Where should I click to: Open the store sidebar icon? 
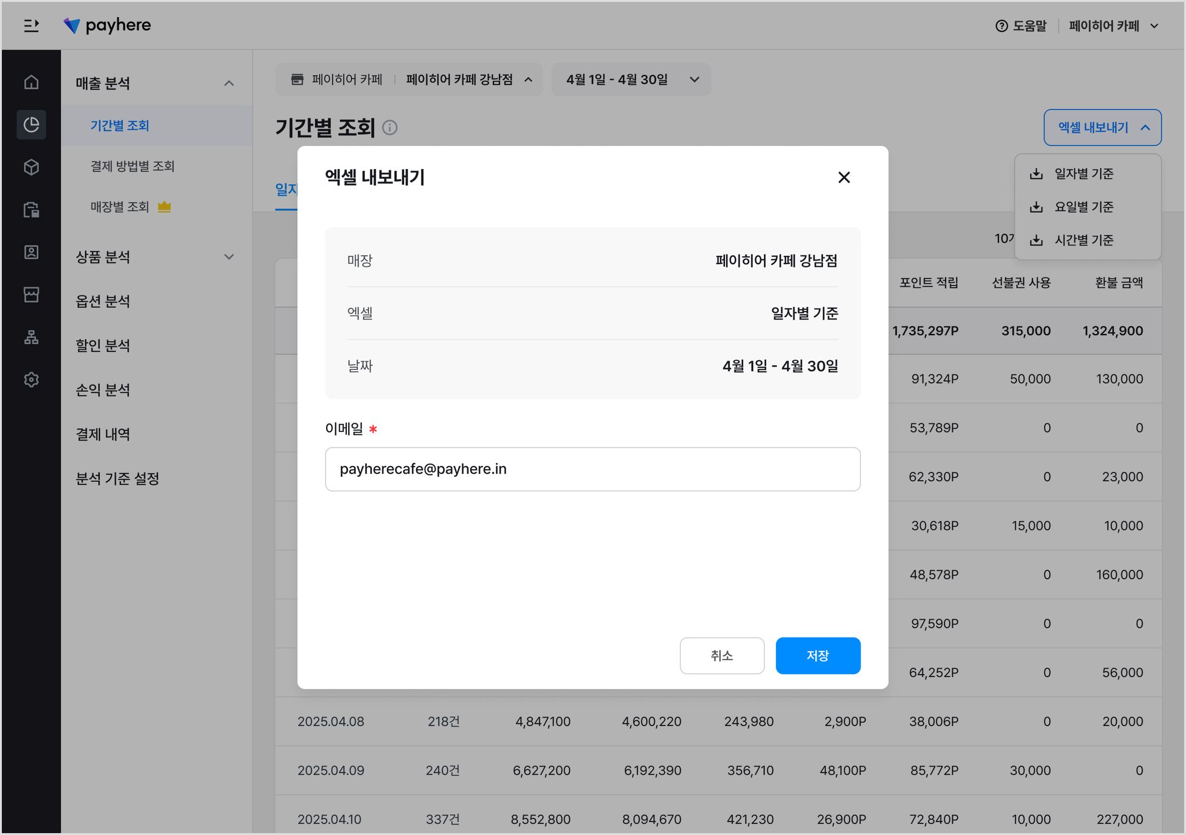click(31, 294)
